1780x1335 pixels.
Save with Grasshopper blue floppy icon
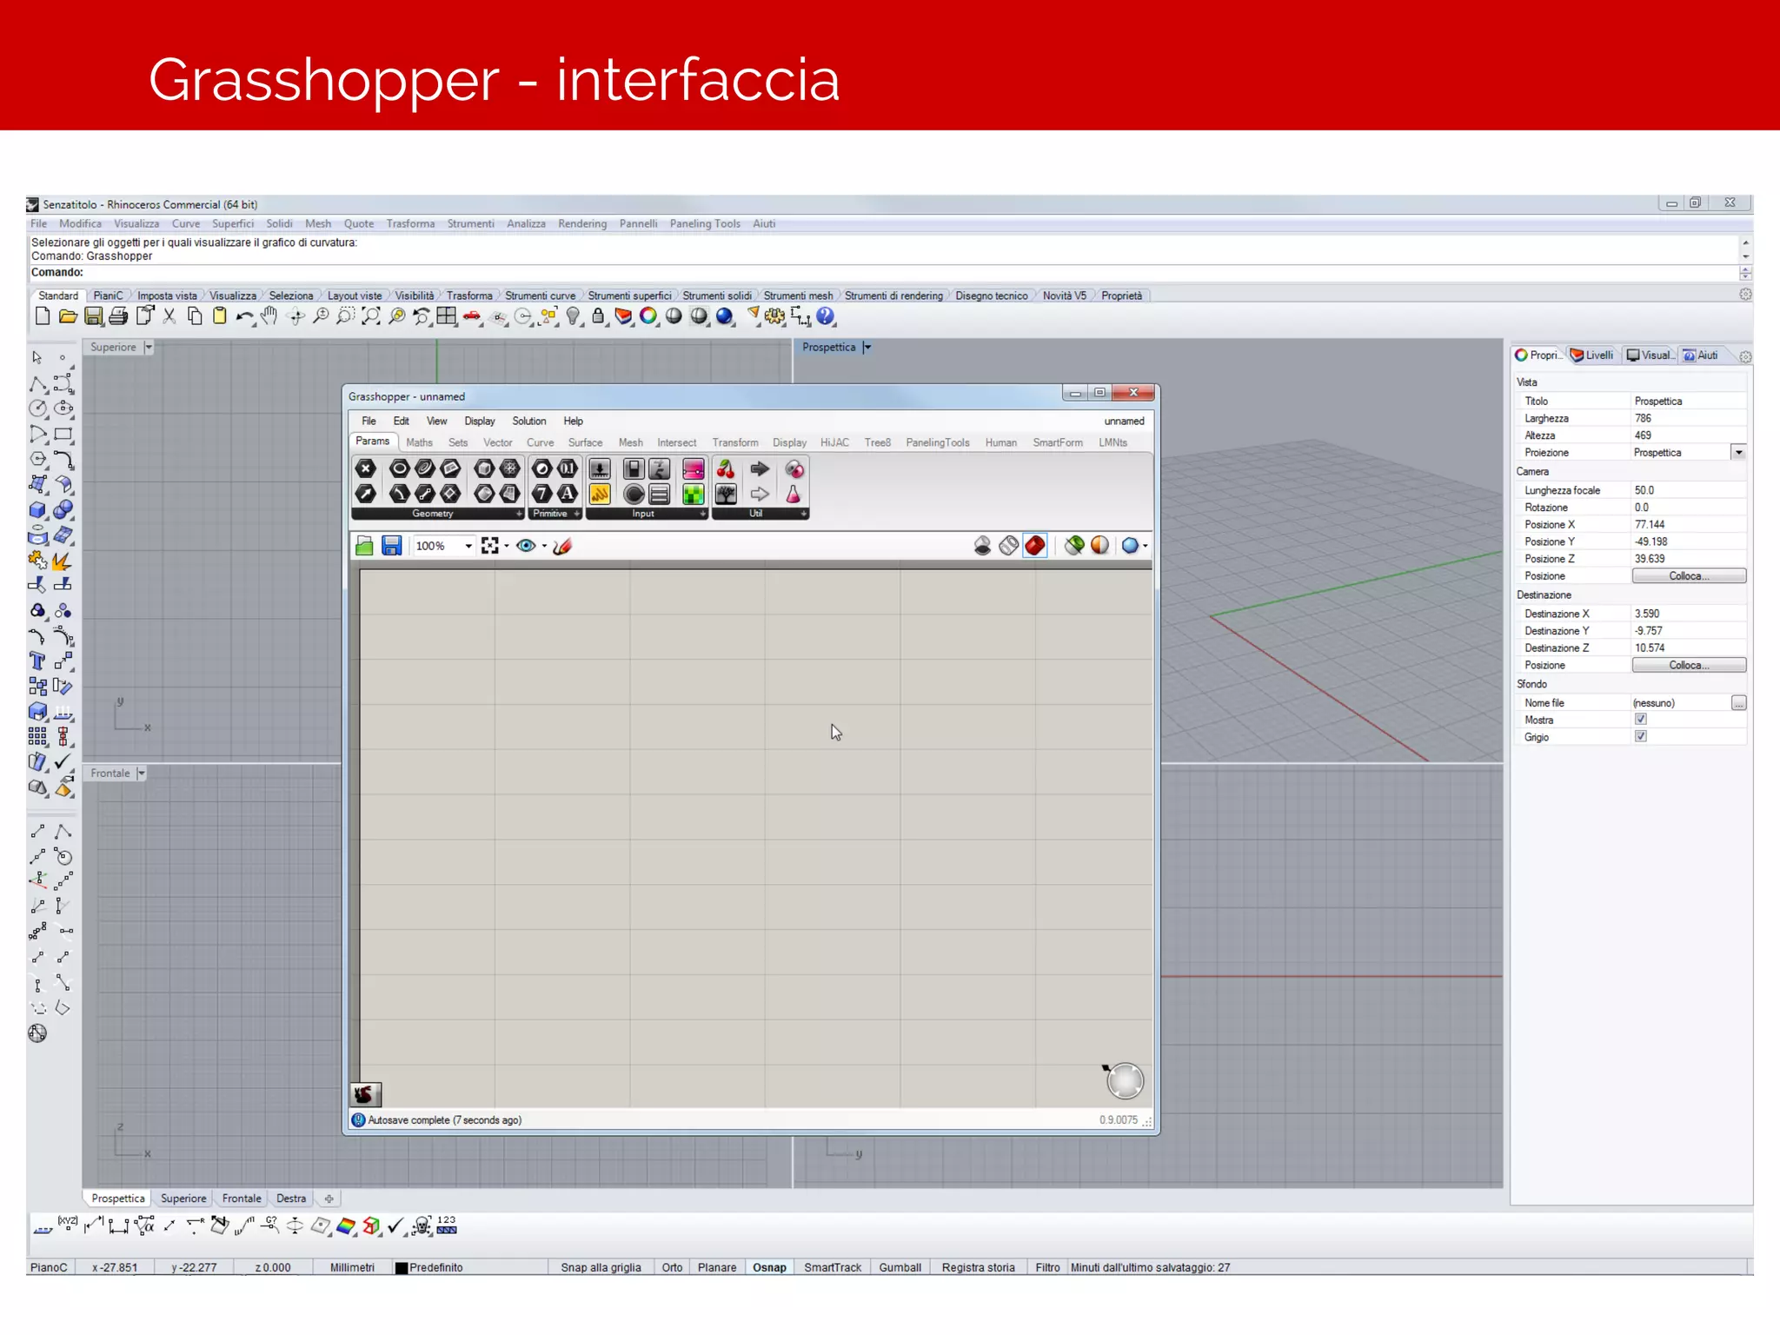(392, 546)
